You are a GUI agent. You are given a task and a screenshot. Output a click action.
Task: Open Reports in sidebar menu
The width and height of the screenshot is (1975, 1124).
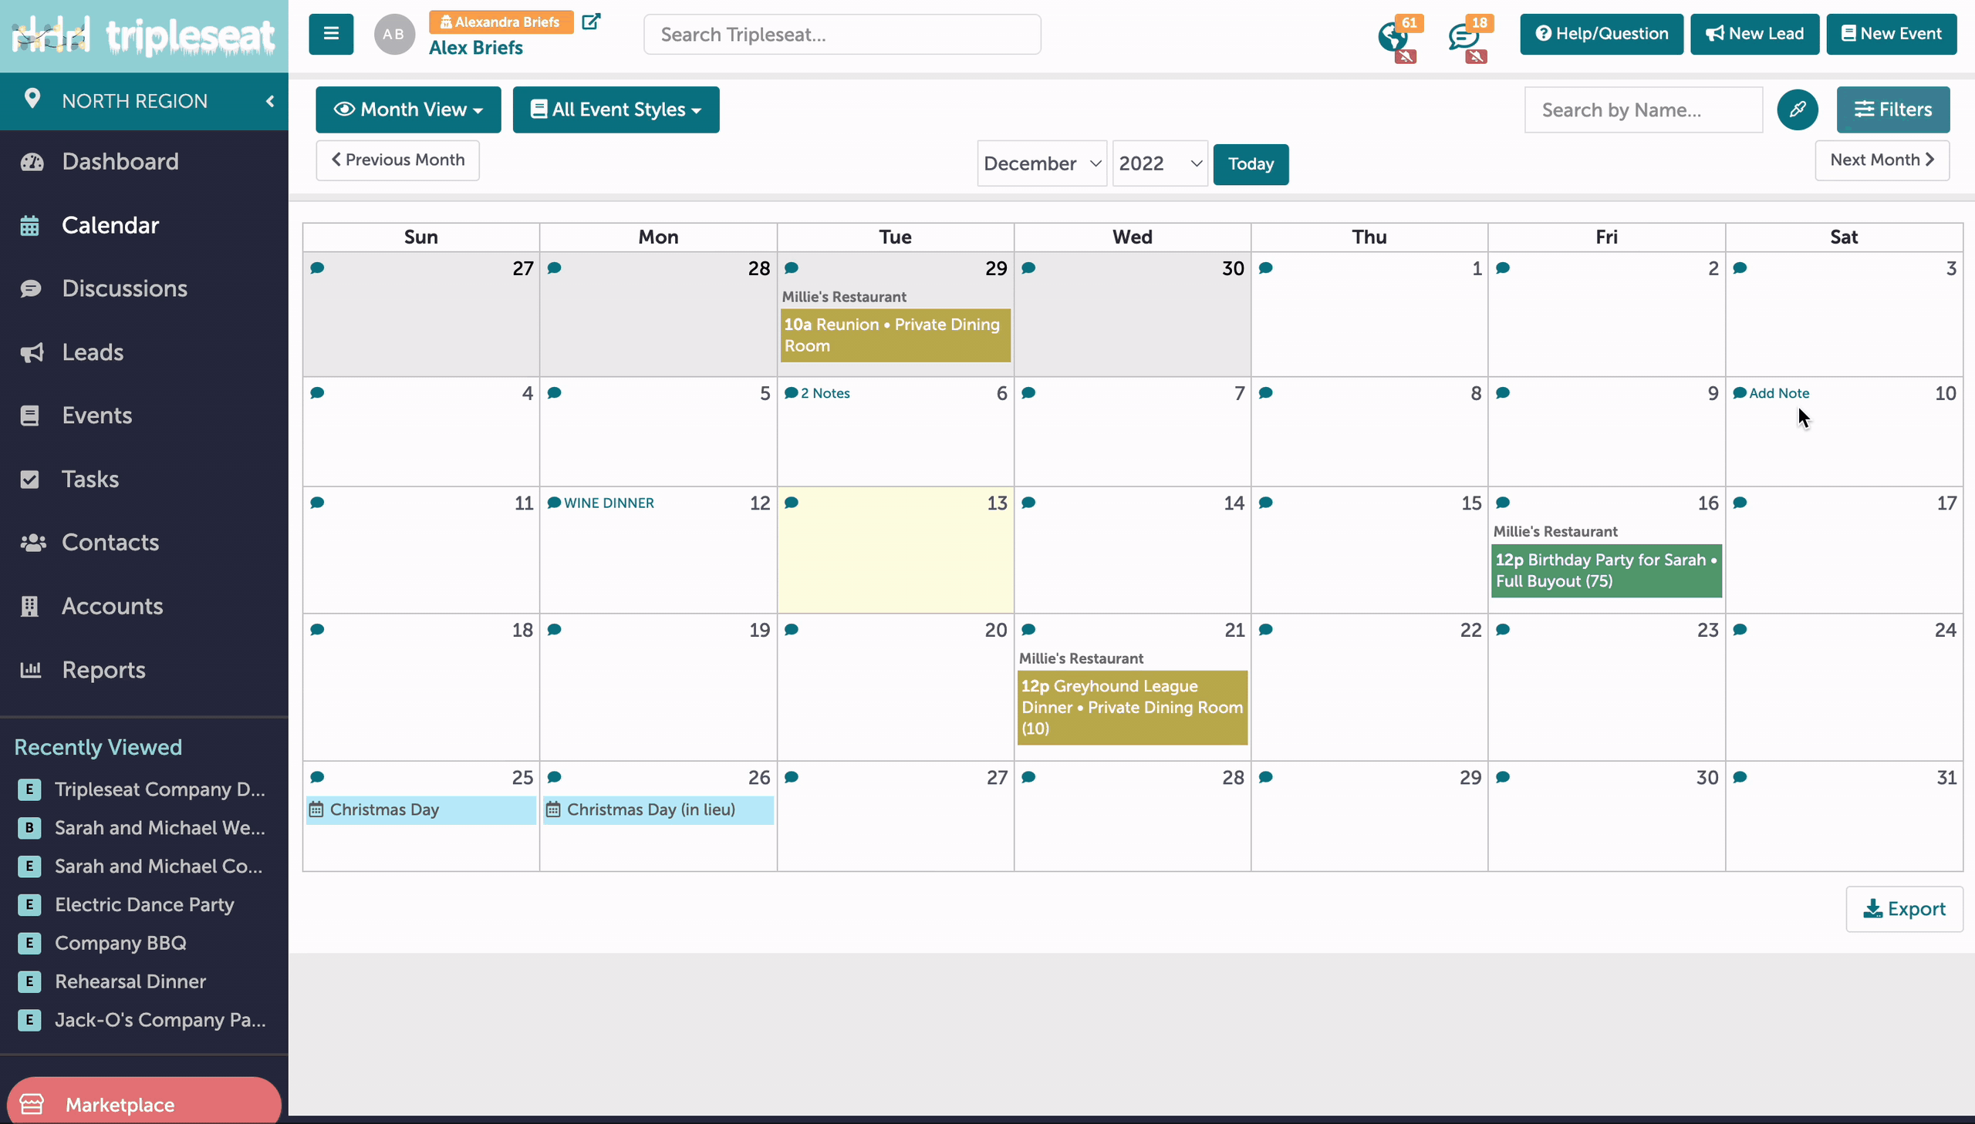pyautogui.click(x=103, y=669)
